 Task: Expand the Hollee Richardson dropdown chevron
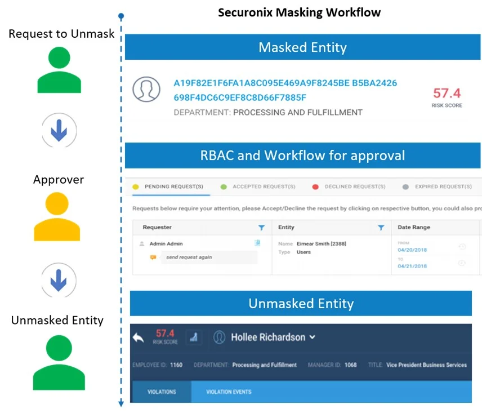tap(313, 337)
